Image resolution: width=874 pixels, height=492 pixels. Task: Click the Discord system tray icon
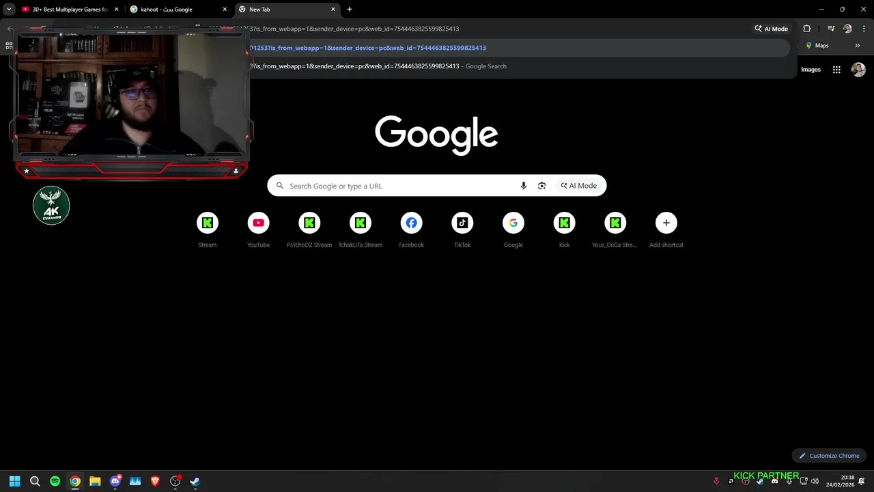(774, 481)
